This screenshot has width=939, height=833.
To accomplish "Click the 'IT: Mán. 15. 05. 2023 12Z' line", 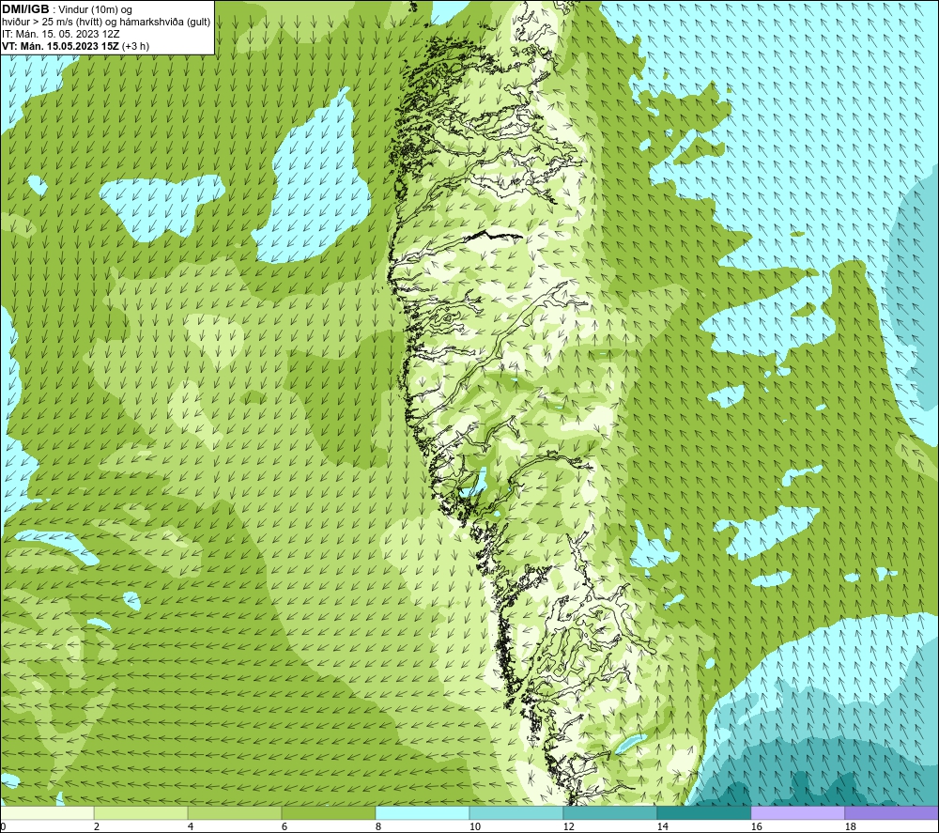I will tap(61, 34).
